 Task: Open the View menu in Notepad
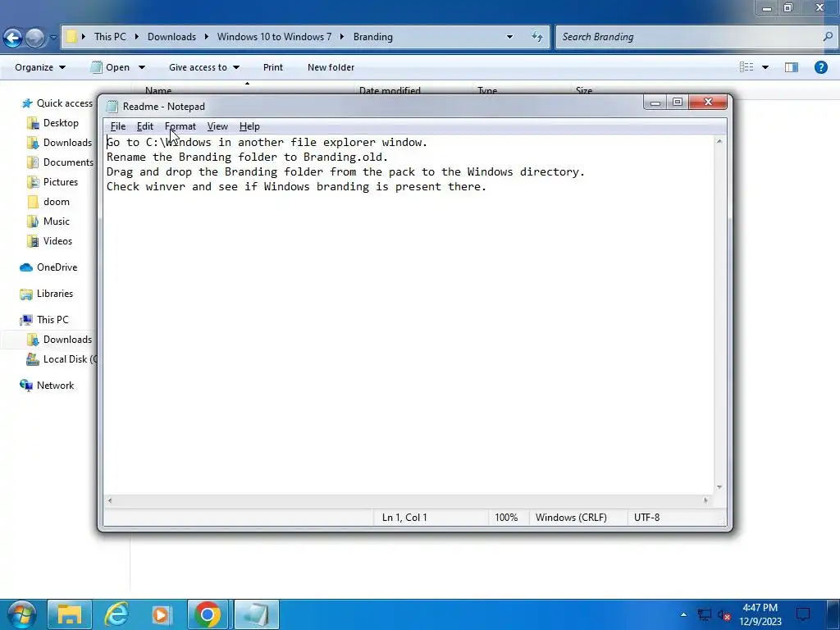(x=217, y=126)
